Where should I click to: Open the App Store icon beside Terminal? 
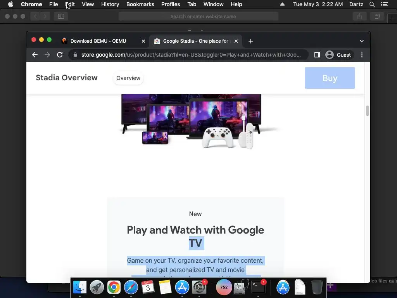(283, 287)
